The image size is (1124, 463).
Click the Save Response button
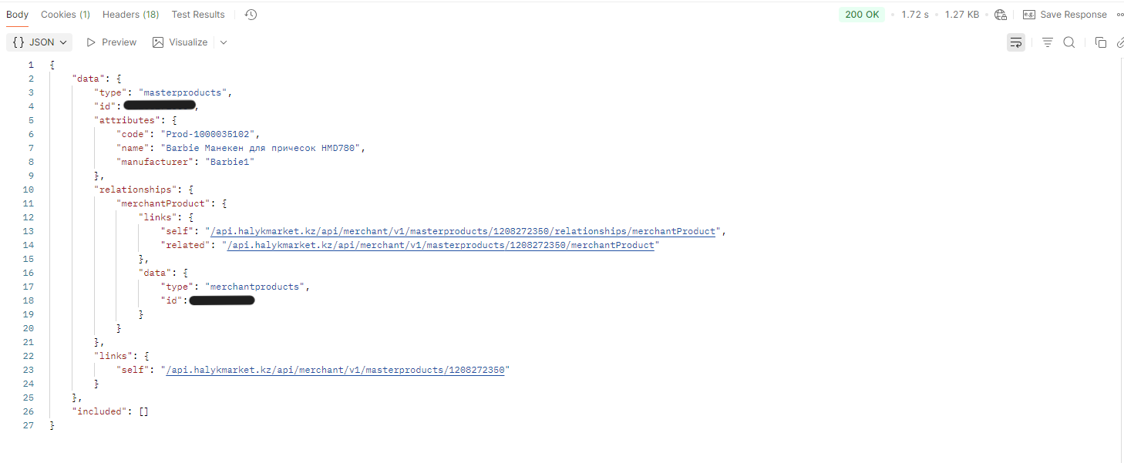(x=1065, y=15)
